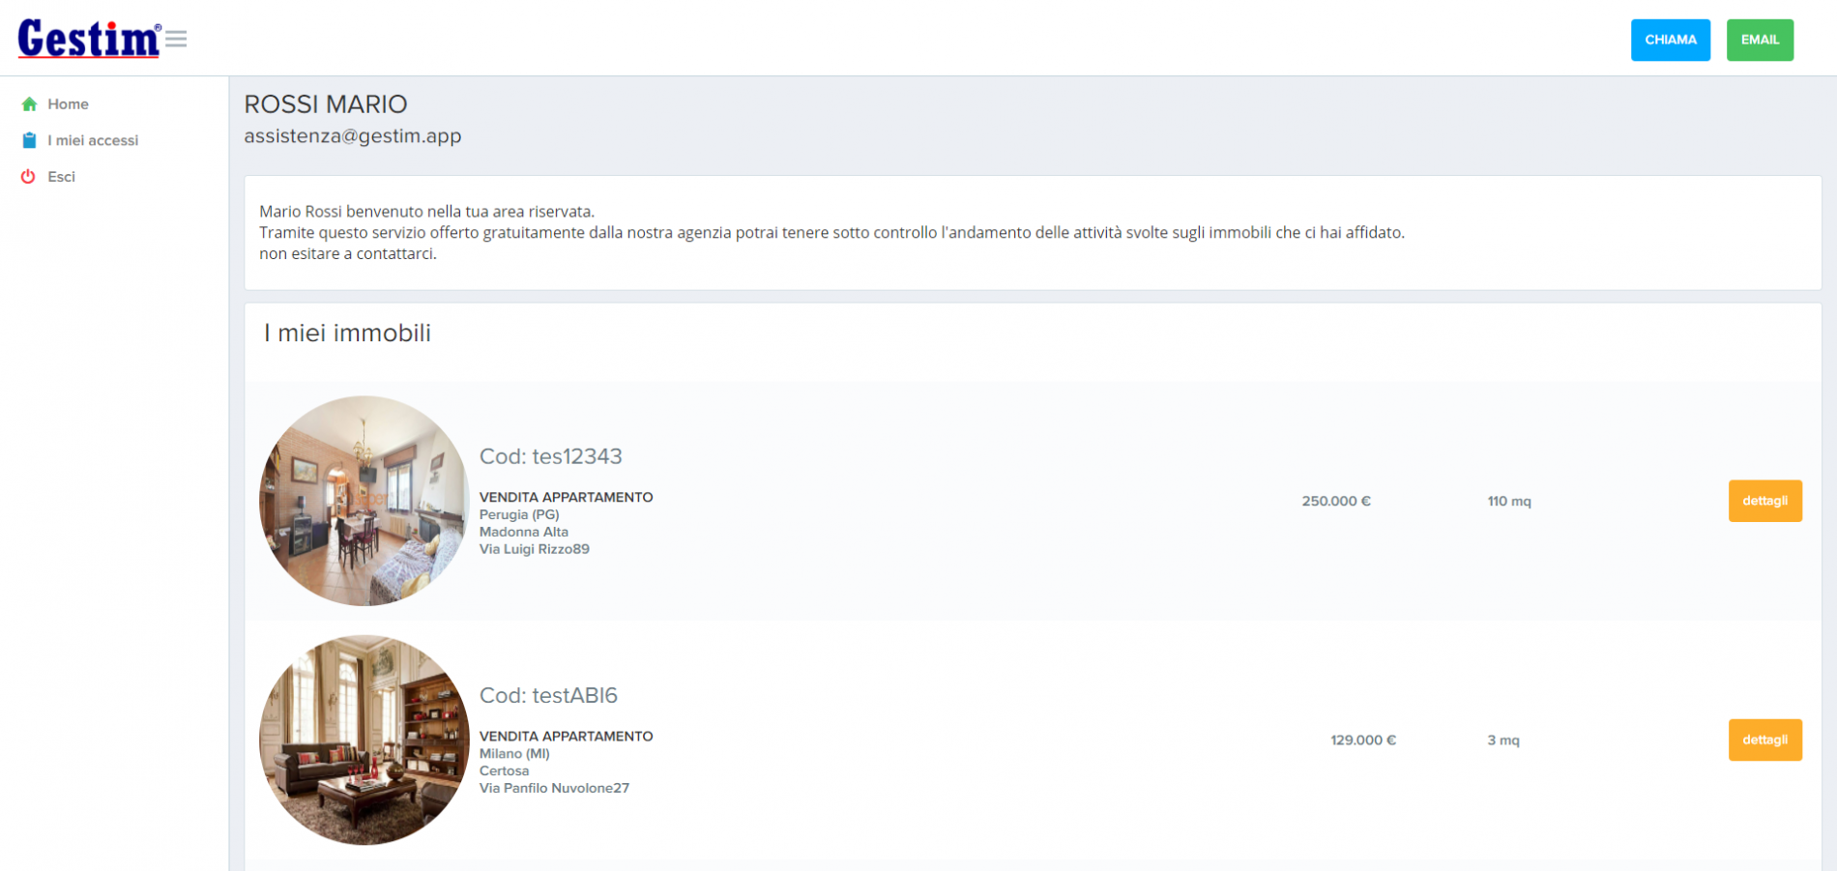Click the Milano (MI) location text
1837x871 pixels.
pos(514,753)
